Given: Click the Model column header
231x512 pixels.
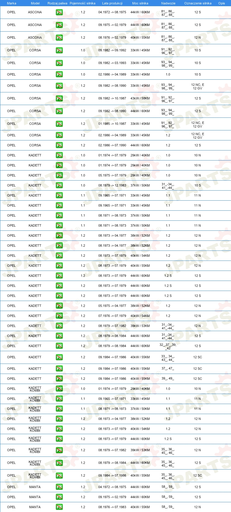Looking at the screenshot, I should [35, 3].
